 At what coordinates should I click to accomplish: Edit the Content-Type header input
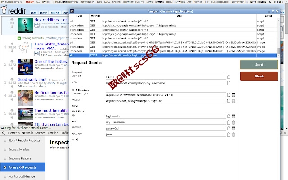[x=166, y=95]
